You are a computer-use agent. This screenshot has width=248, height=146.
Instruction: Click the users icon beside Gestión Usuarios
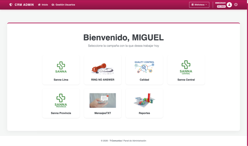coord(53,5)
